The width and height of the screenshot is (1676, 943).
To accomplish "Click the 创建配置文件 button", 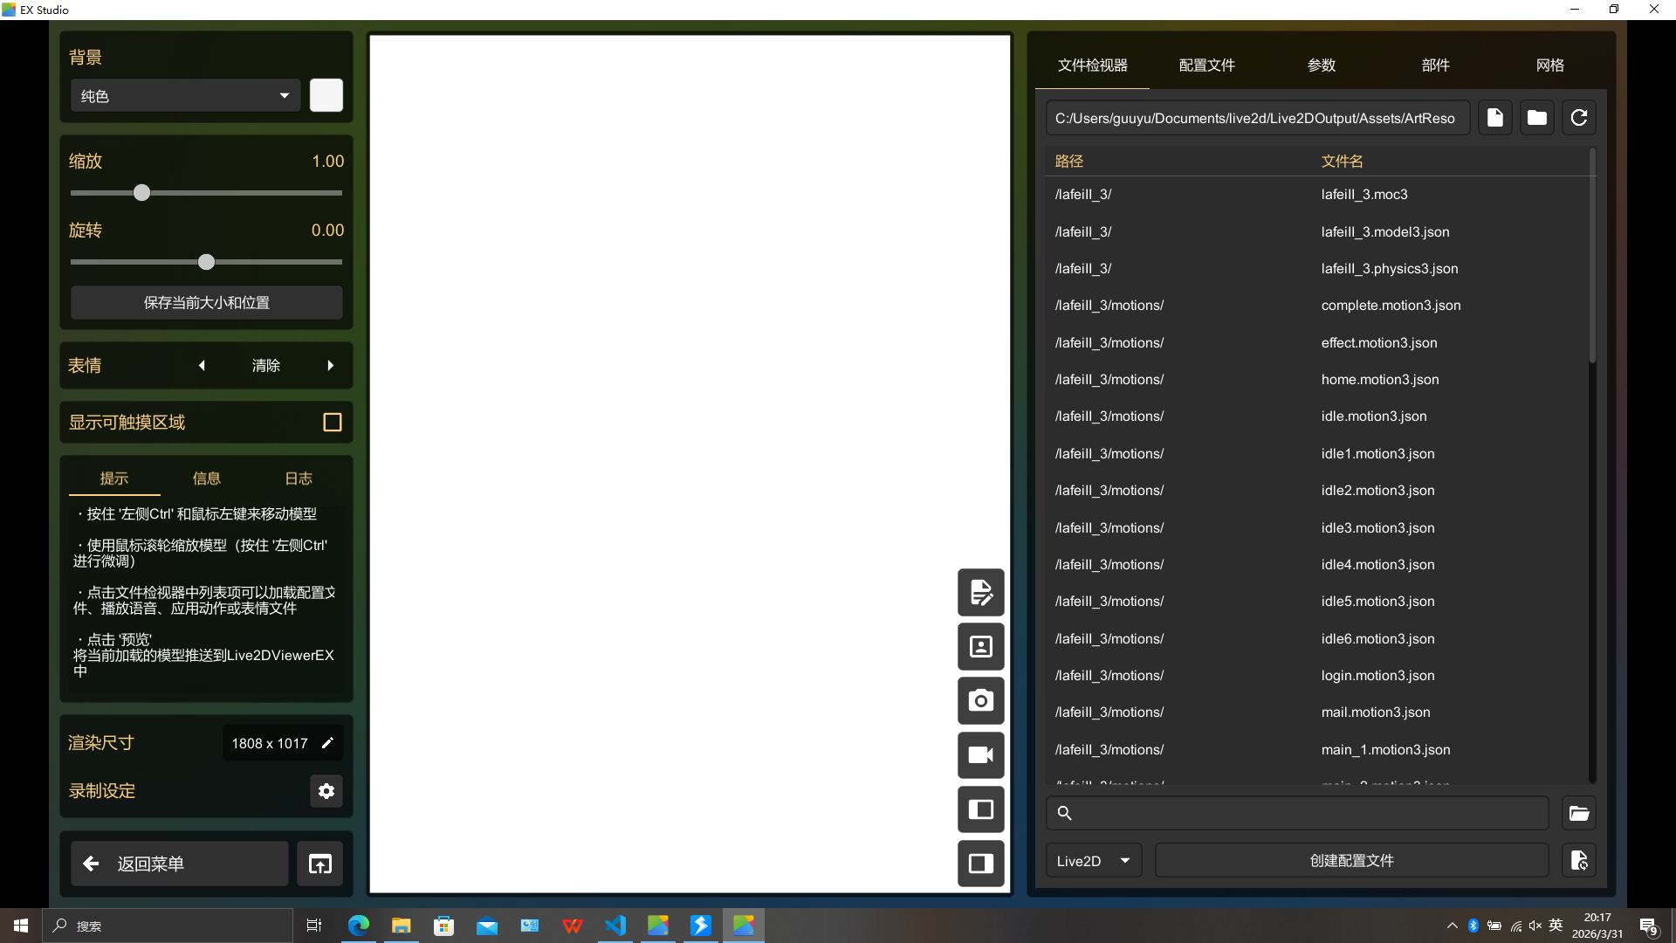I will [x=1351, y=861].
